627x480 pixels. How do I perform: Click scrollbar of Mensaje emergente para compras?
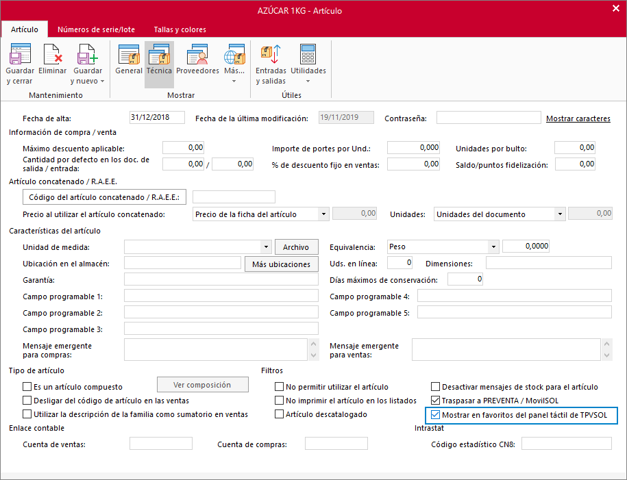pyautogui.click(x=314, y=350)
